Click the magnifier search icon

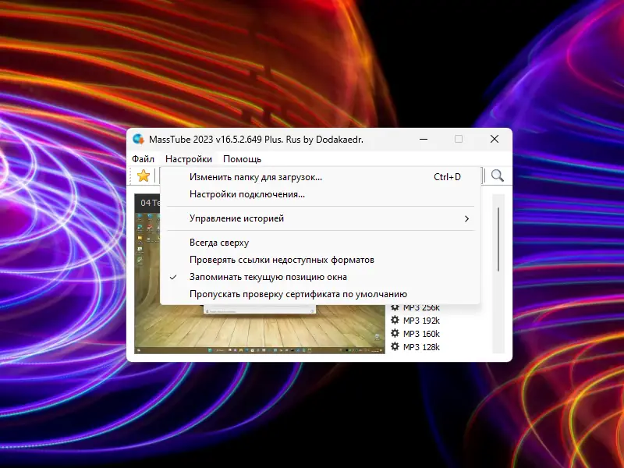click(x=497, y=175)
